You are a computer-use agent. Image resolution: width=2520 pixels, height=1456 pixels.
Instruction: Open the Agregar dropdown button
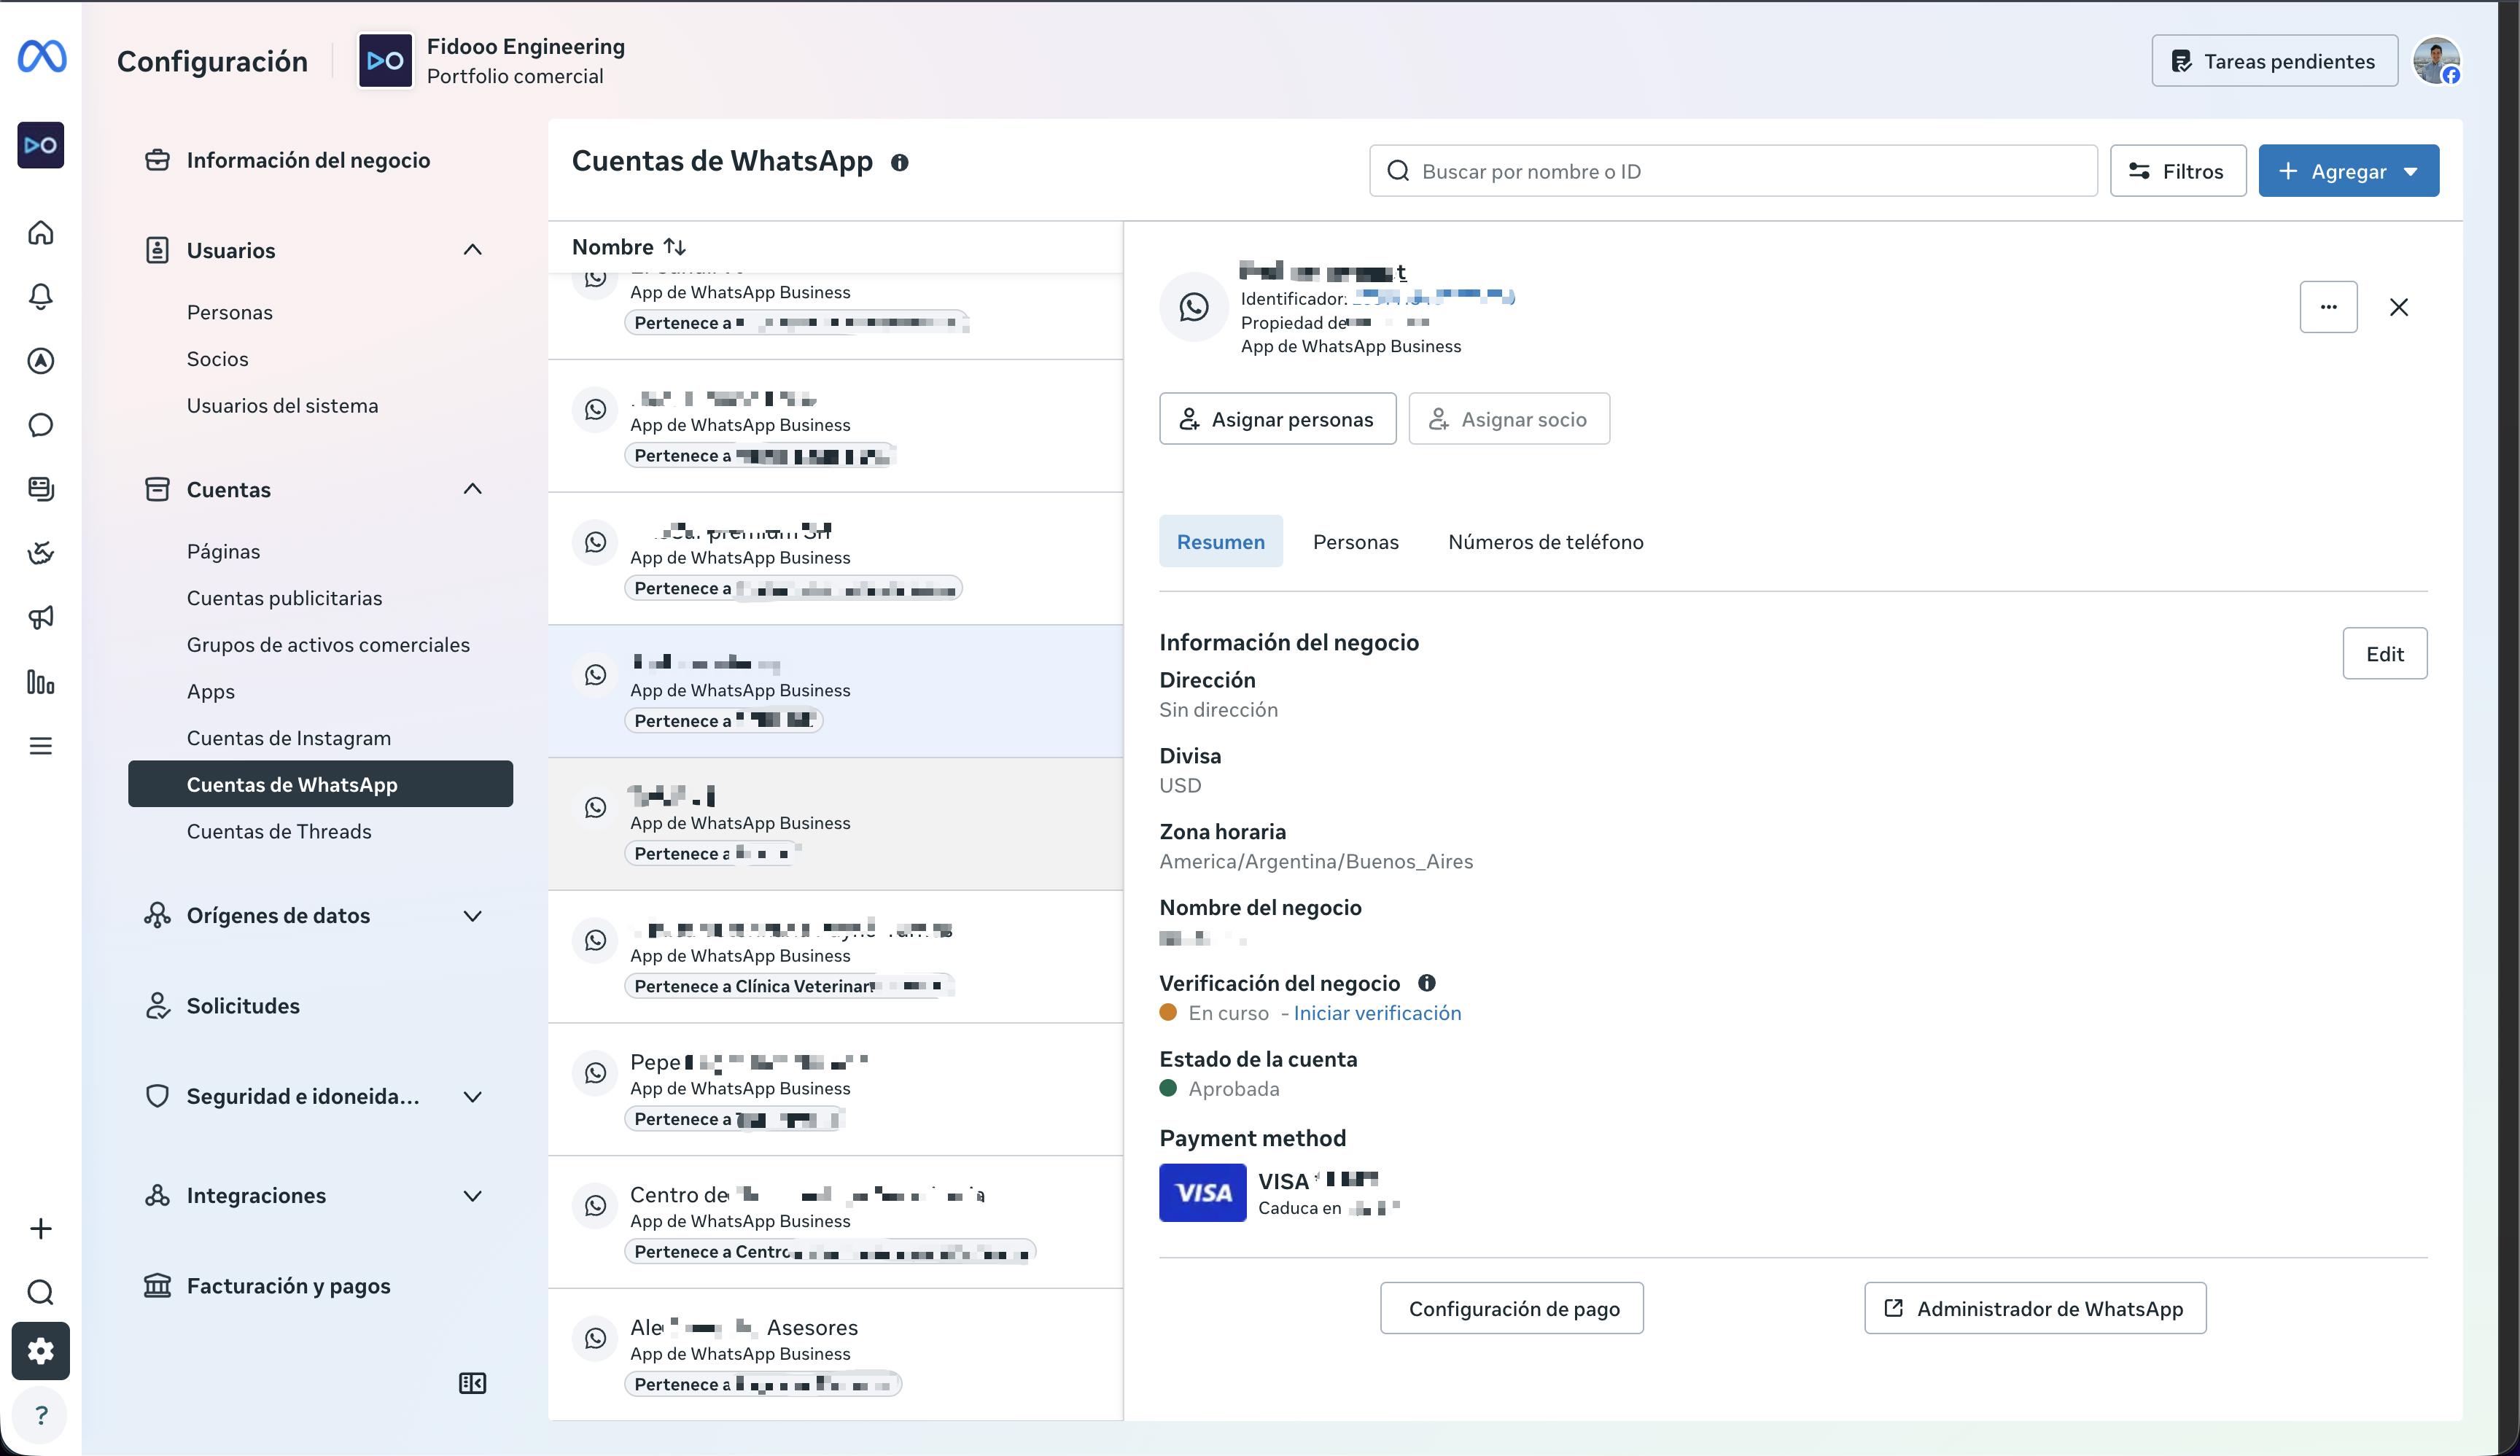click(x=2348, y=171)
